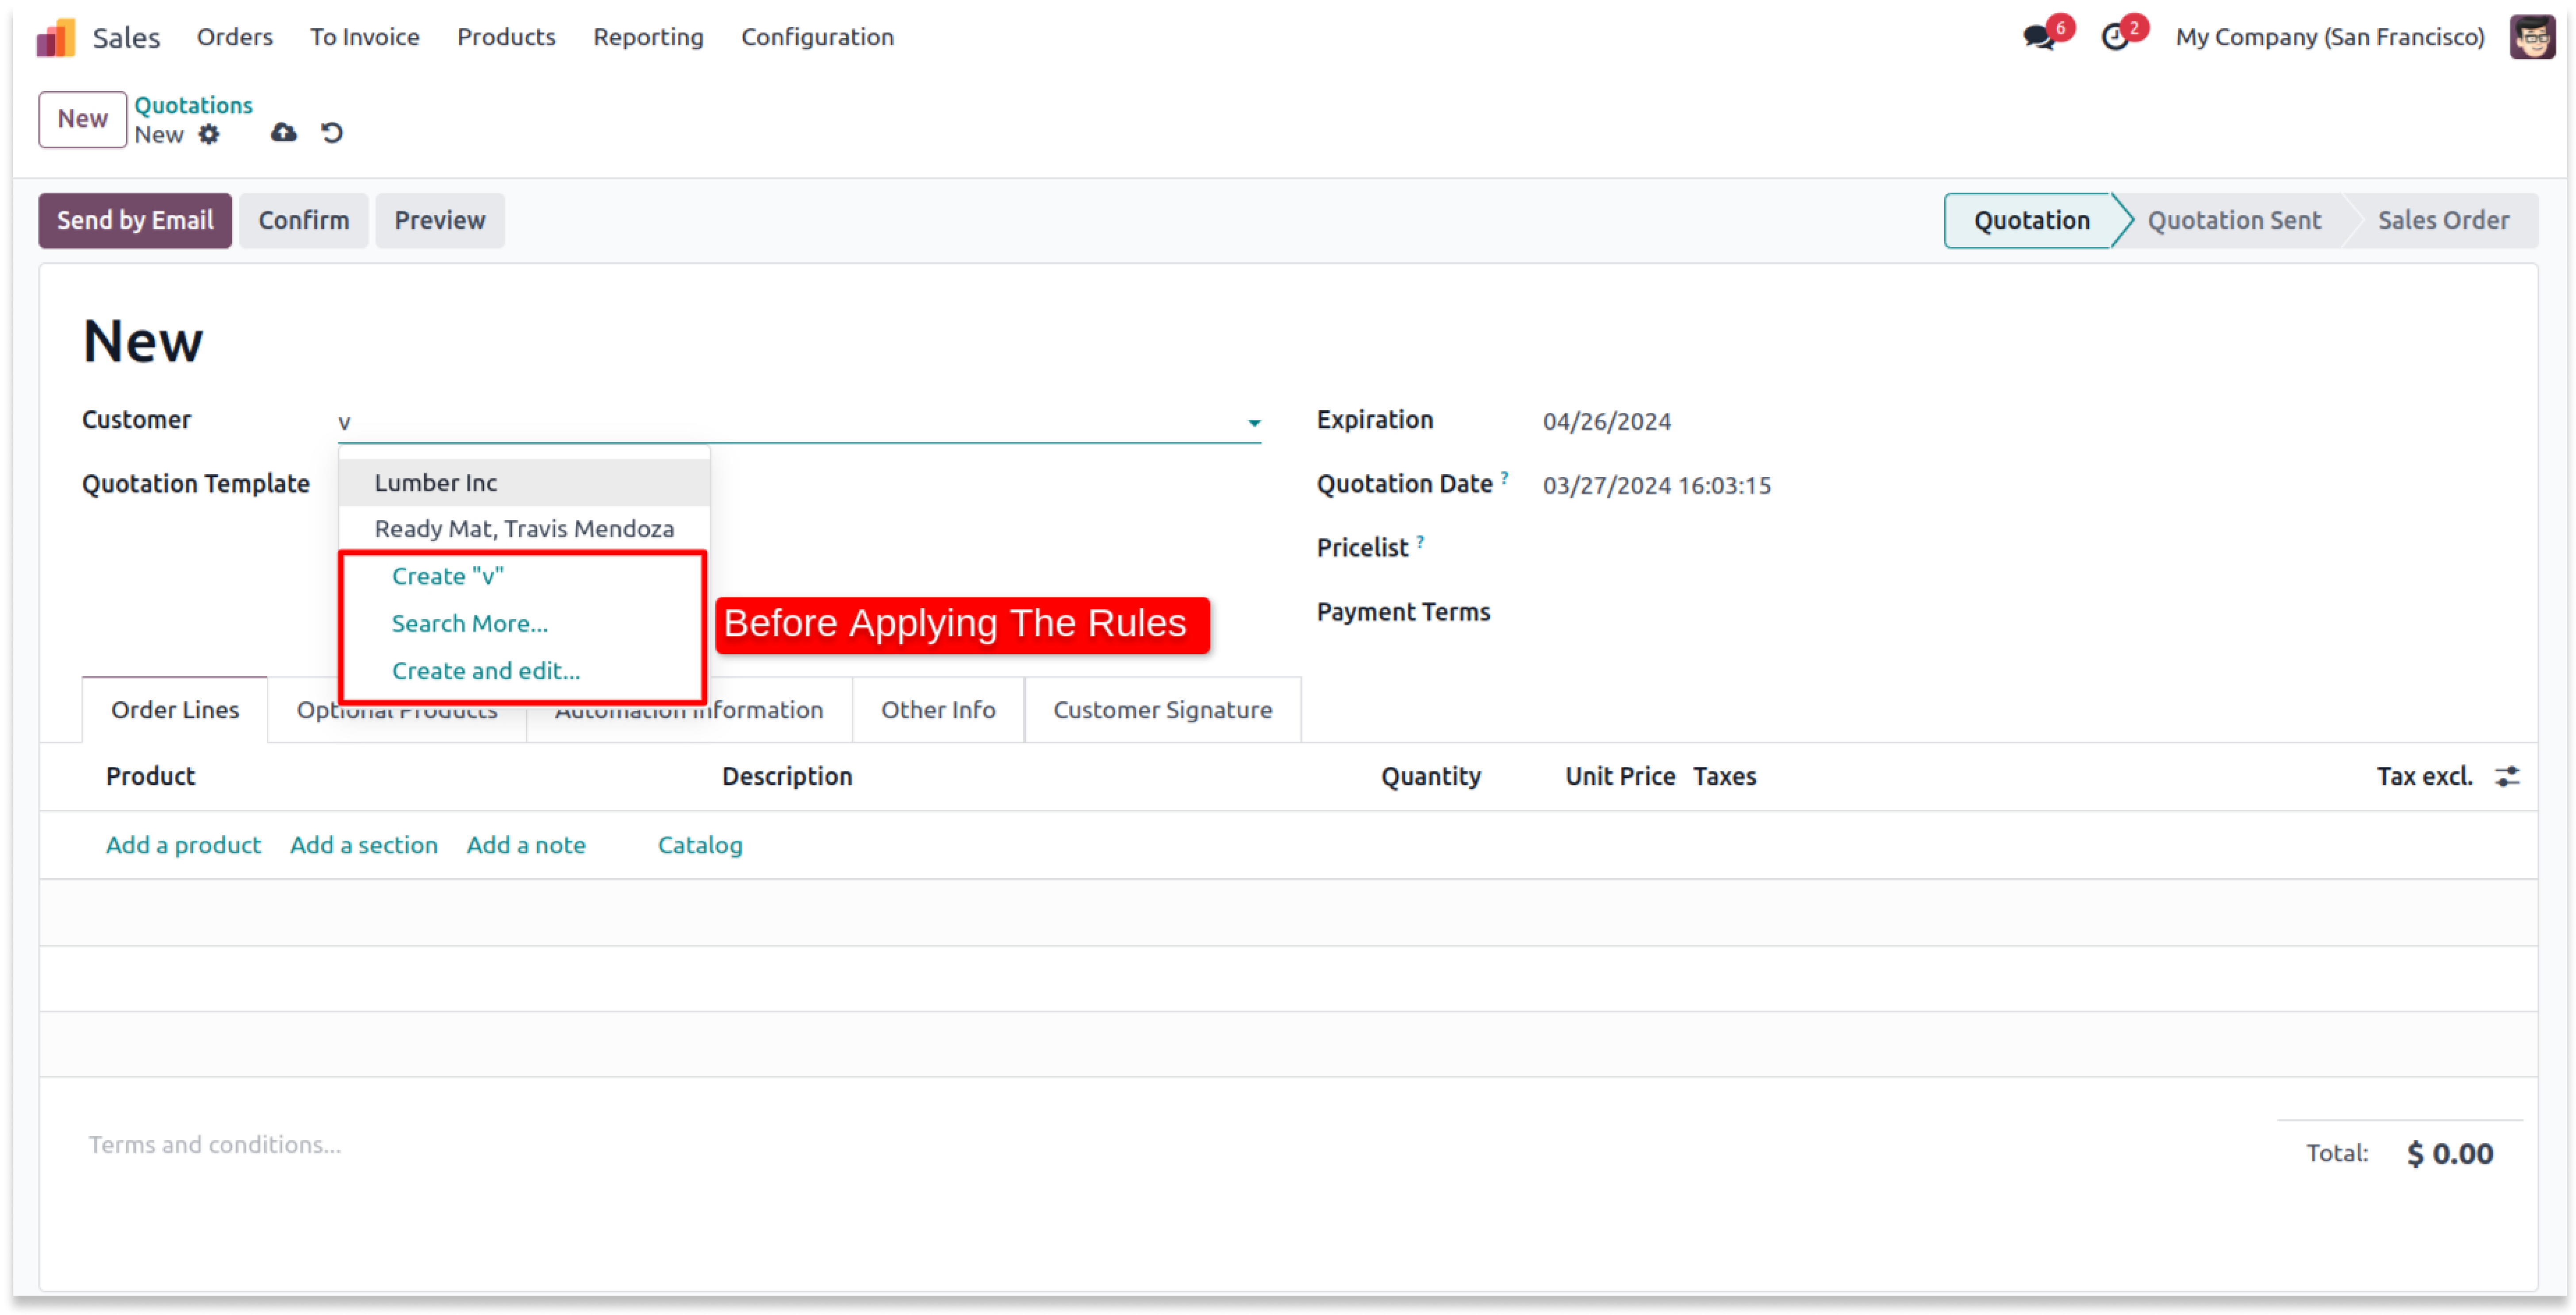This screenshot has width=2576, height=1315.
Task: Open the activities clock icon
Action: click(2115, 38)
